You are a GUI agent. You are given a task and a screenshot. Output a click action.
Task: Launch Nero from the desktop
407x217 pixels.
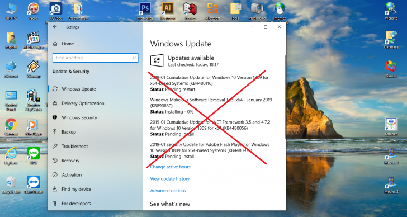(x=33, y=11)
